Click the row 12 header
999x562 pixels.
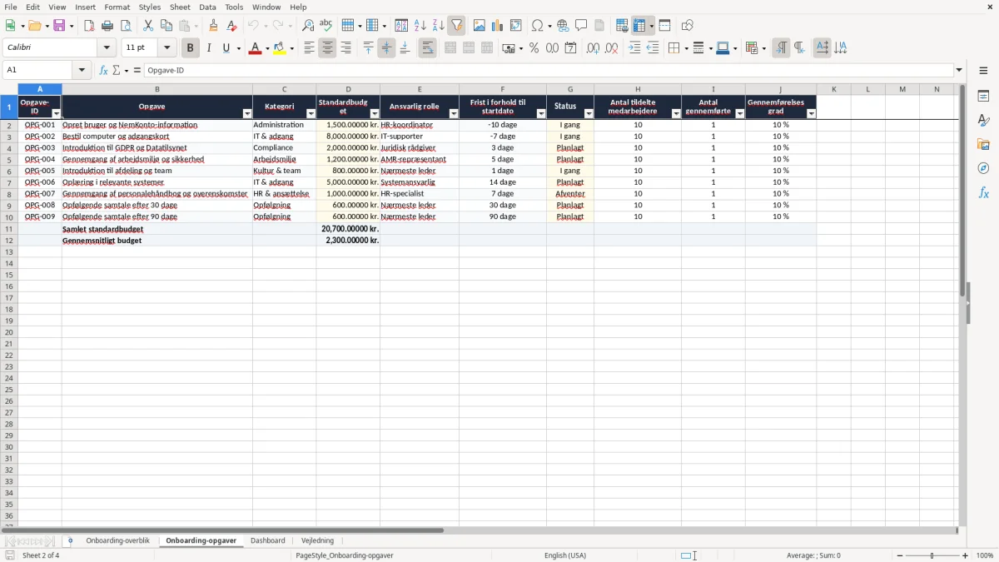(x=9, y=241)
